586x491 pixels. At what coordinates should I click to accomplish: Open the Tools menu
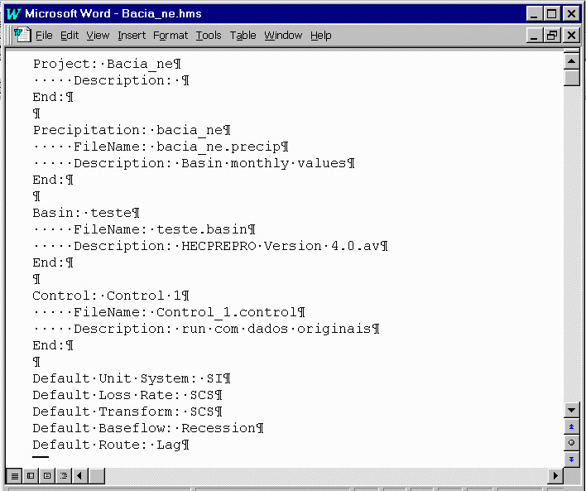coord(209,35)
